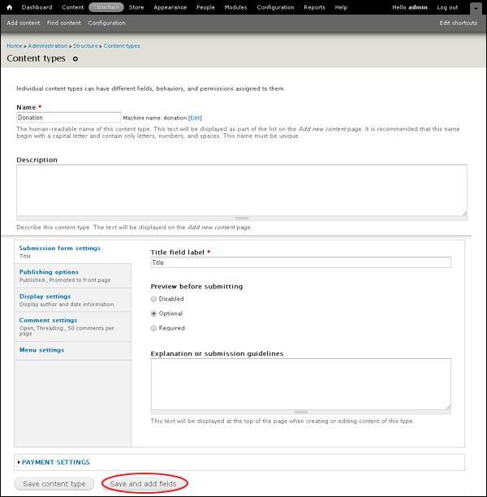Select the Disabled preview option
This screenshot has height=497, width=487.
(153, 299)
